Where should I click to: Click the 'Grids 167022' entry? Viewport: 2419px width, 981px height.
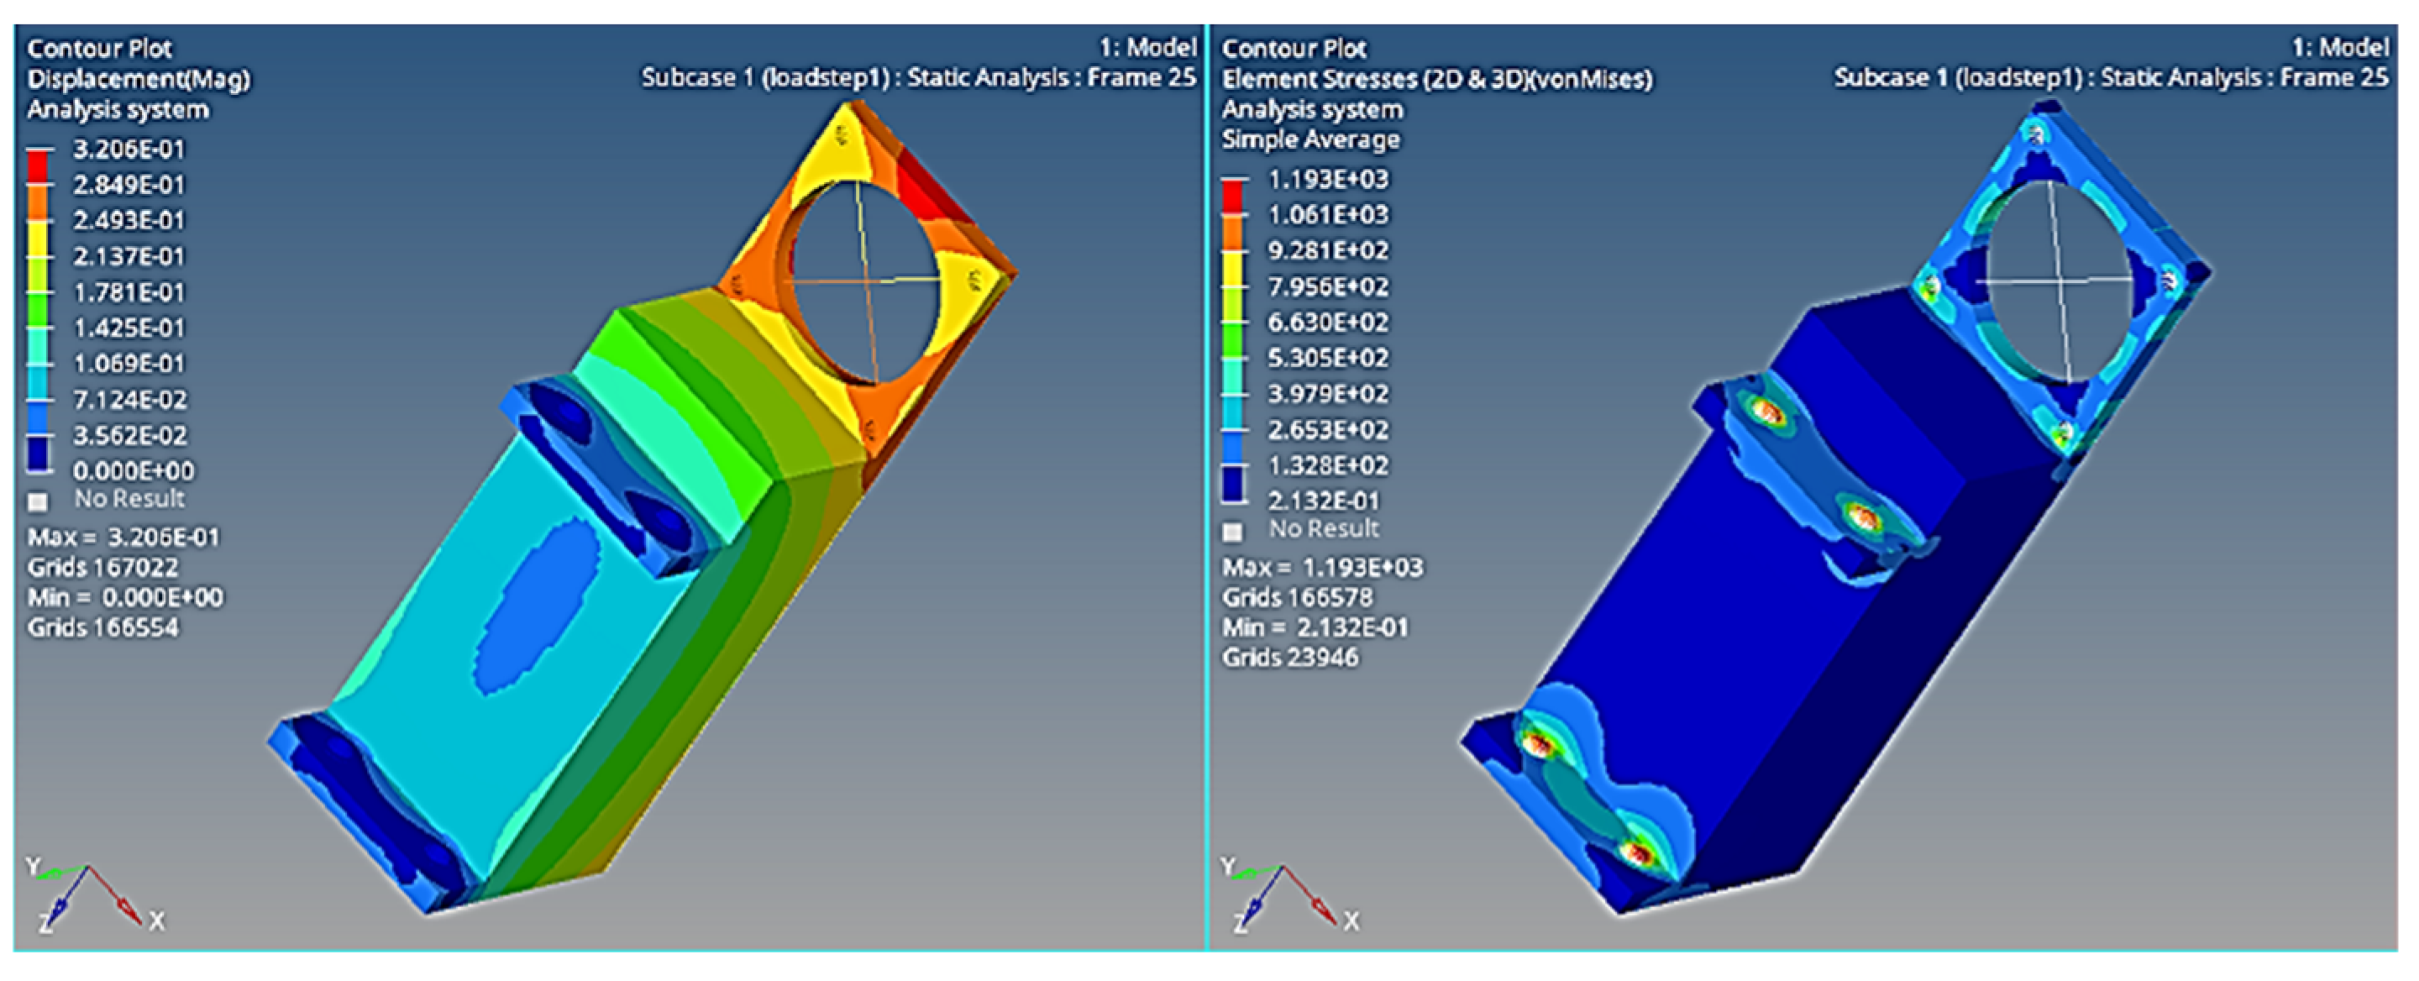pos(102,567)
